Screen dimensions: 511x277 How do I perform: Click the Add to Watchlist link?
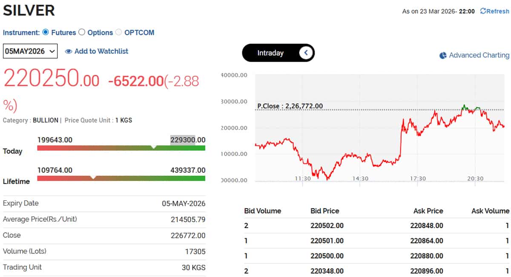point(101,51)
